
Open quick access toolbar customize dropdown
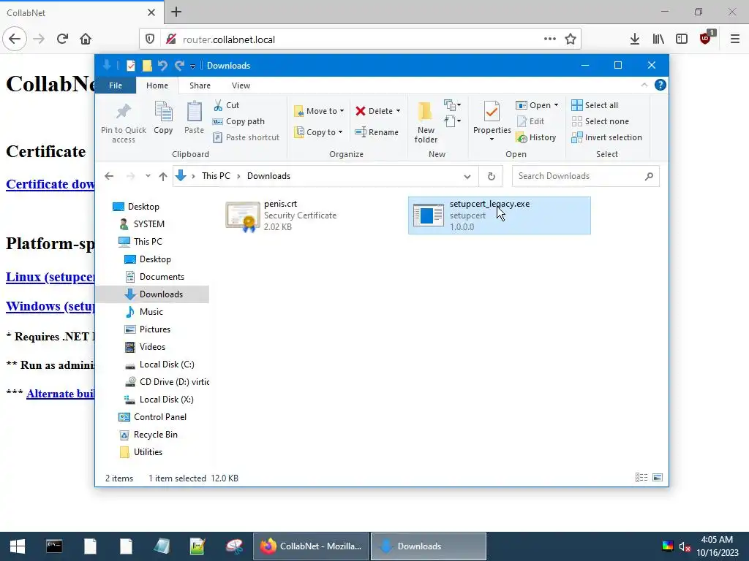(192, 66)
